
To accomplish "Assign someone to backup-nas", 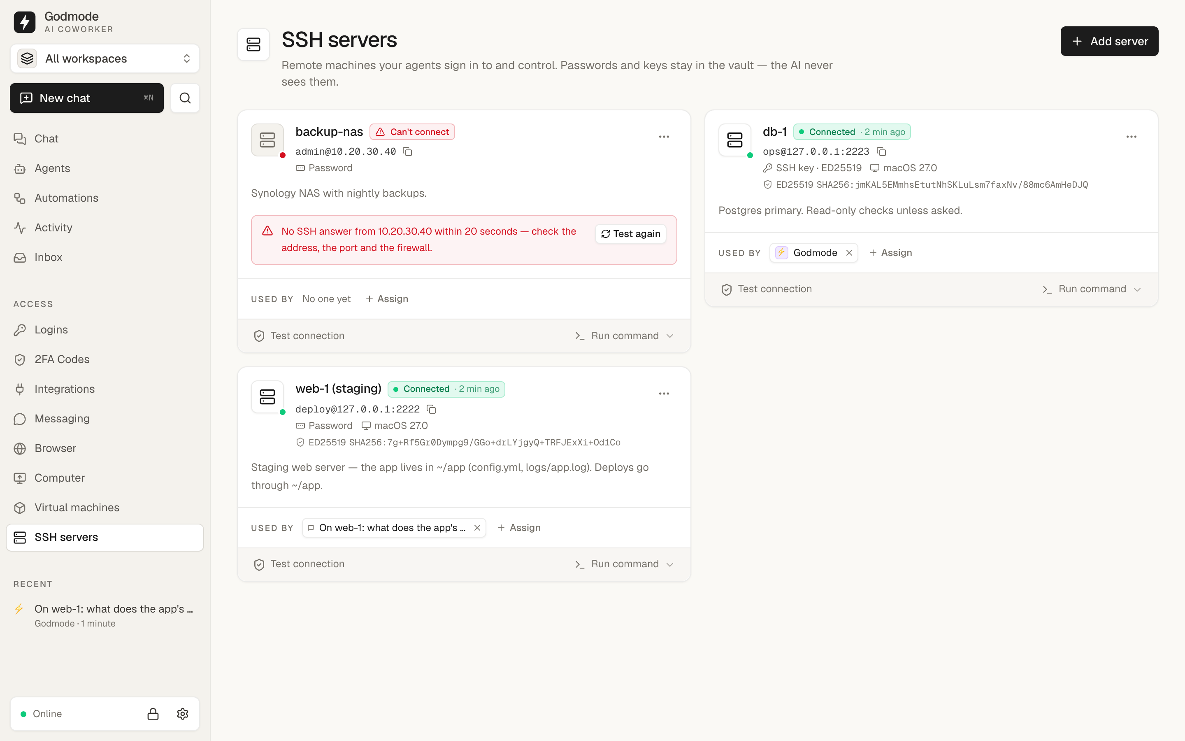I will click(x=387, y=299).
